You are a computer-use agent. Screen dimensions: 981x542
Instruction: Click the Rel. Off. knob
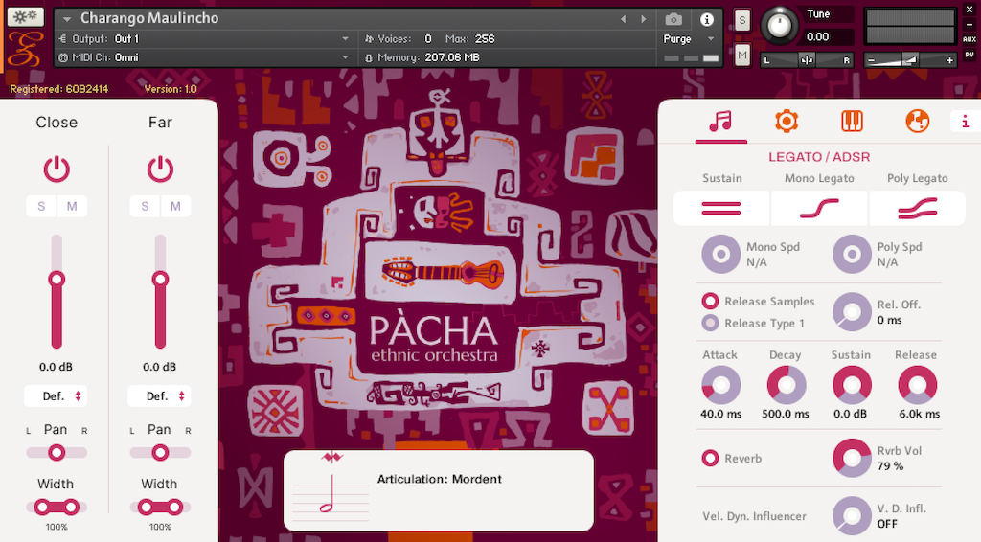coord(852,312)
